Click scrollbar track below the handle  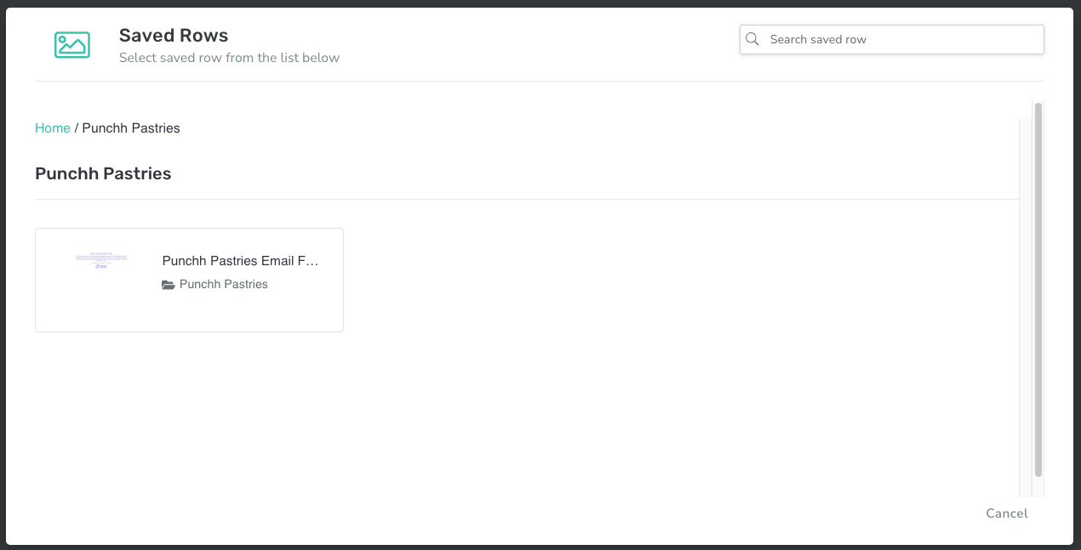coord(1038,487)
